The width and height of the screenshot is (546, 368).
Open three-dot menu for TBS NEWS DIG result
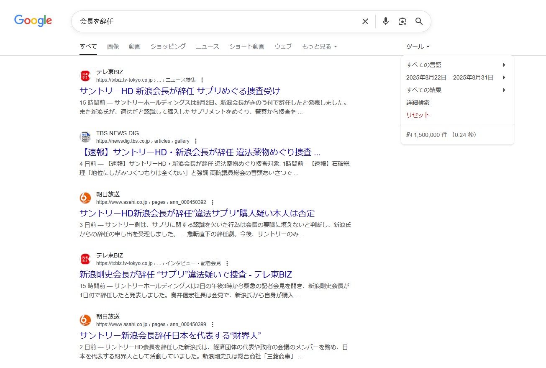coord(196,141)
